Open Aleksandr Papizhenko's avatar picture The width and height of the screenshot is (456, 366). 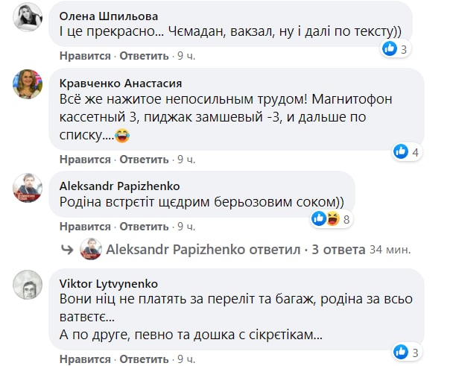point(28,187)
